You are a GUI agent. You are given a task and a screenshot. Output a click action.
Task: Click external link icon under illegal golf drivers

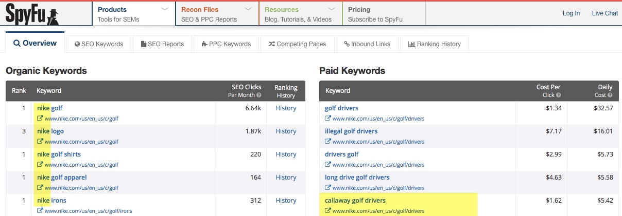[328, 142]
